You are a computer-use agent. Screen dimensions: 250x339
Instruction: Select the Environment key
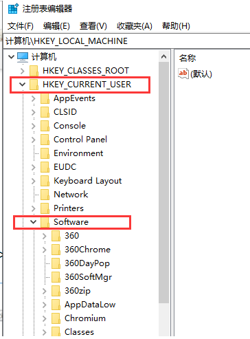(78, 153)
